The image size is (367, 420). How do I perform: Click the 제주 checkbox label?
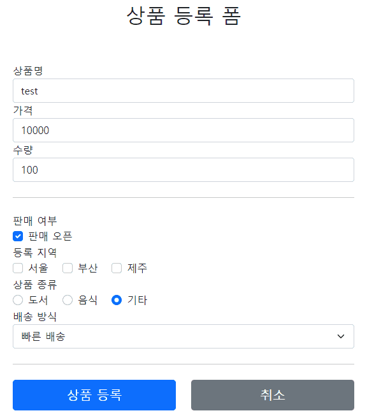137,268
